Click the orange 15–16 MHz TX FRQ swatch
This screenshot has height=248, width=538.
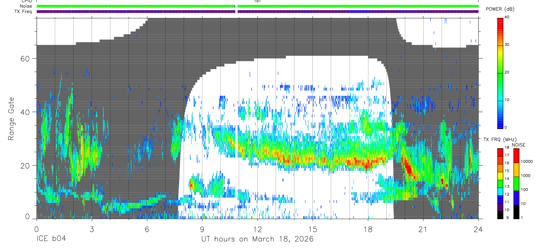point(500,168)
